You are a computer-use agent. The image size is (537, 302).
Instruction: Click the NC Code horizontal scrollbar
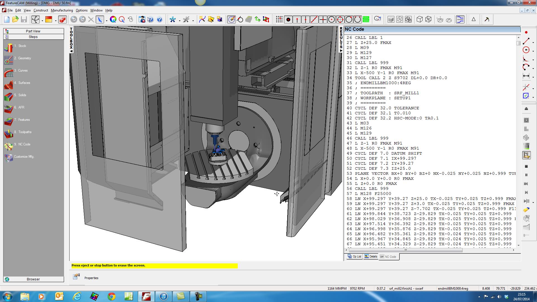point(429,250)
